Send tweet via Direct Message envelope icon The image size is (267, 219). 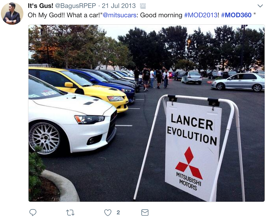click(x=145, y=213)
